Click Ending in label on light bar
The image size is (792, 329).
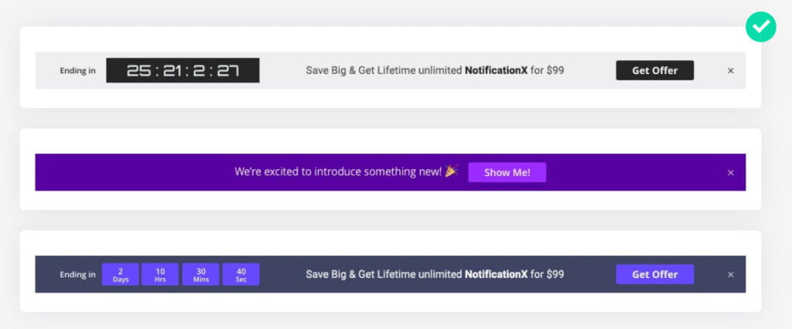(78, 70)
